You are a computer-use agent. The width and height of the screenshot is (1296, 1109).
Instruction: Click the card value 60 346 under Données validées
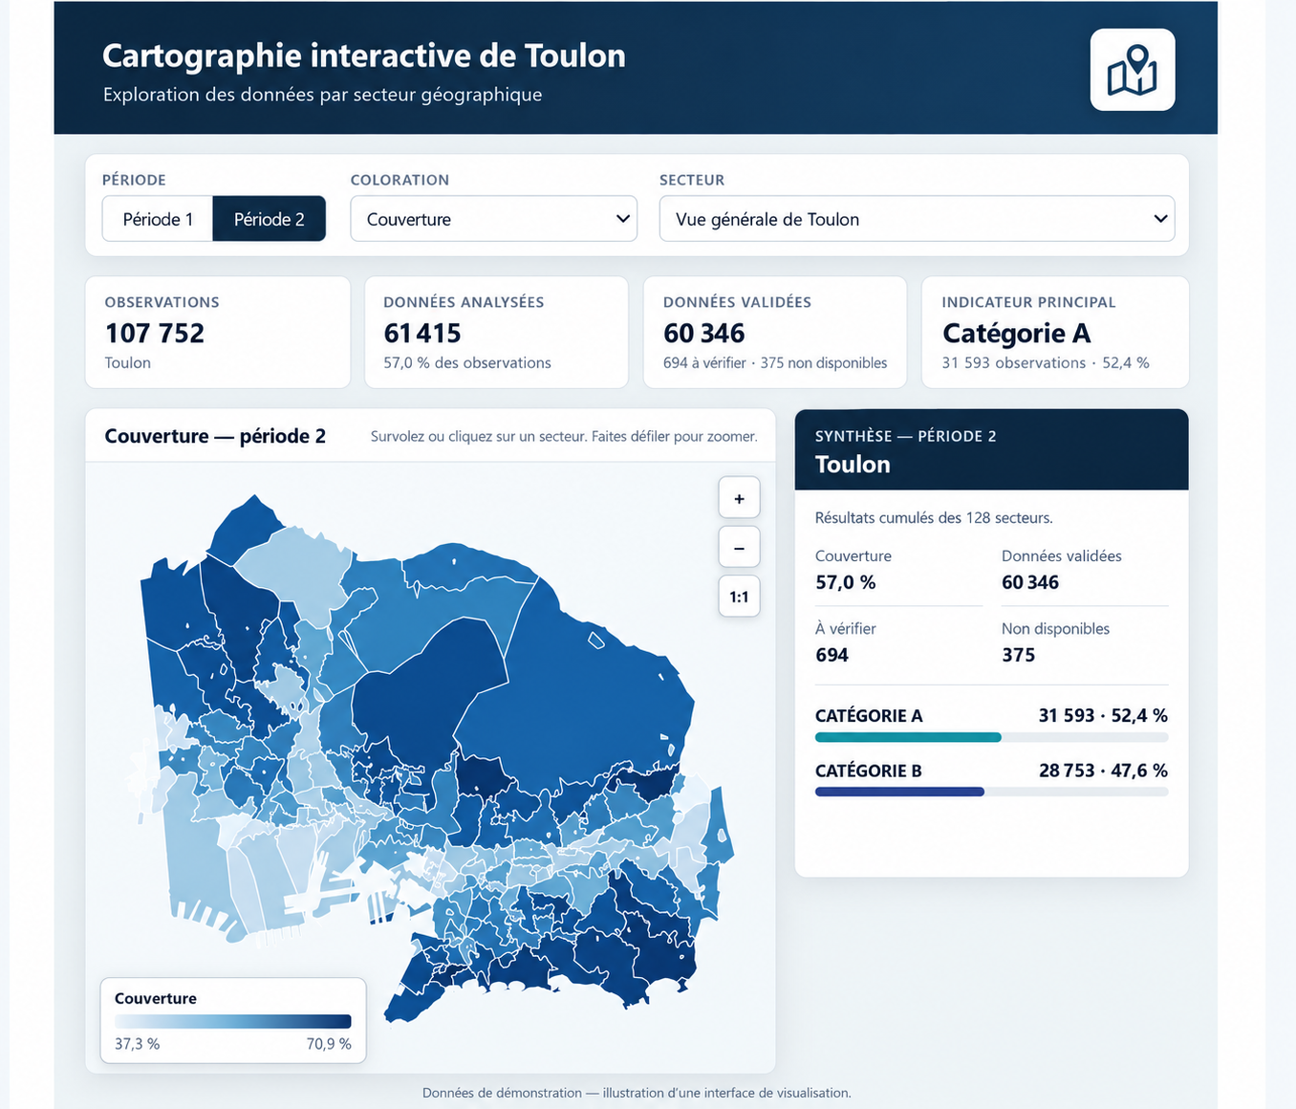point(704,333)
